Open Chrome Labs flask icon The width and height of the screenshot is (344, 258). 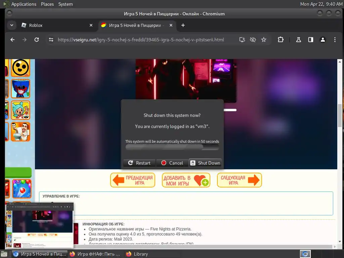point(299,40)
